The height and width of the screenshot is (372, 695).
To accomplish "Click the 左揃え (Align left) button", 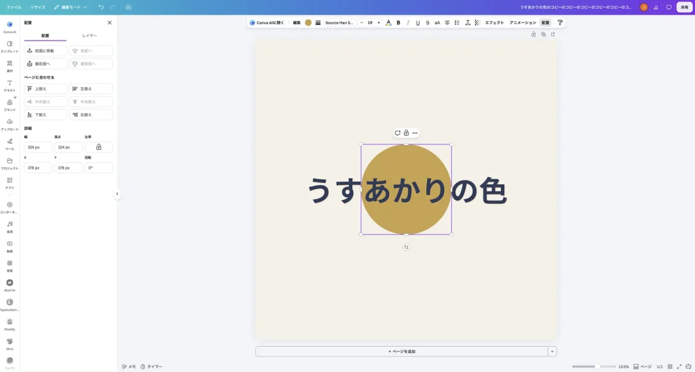I will [92, 89].
